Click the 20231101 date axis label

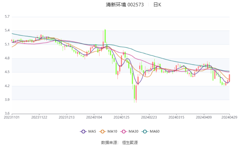12,117
